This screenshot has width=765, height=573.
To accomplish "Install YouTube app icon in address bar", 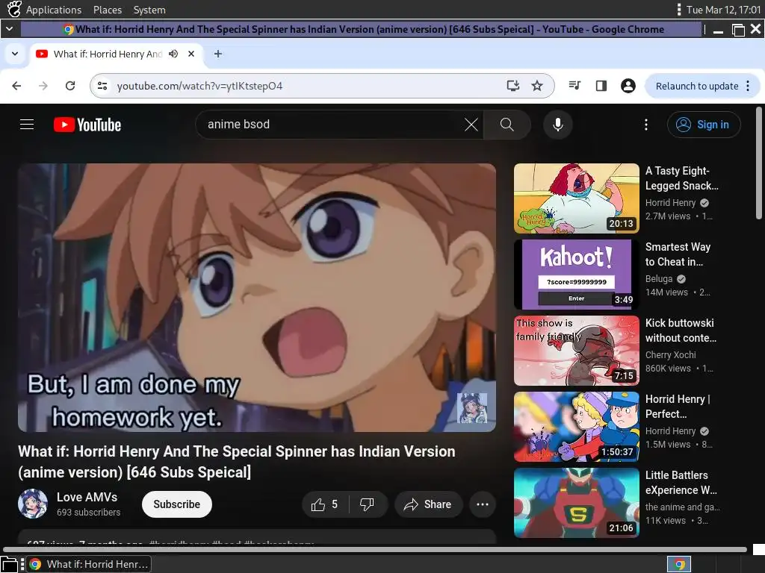I will [512, 86].
